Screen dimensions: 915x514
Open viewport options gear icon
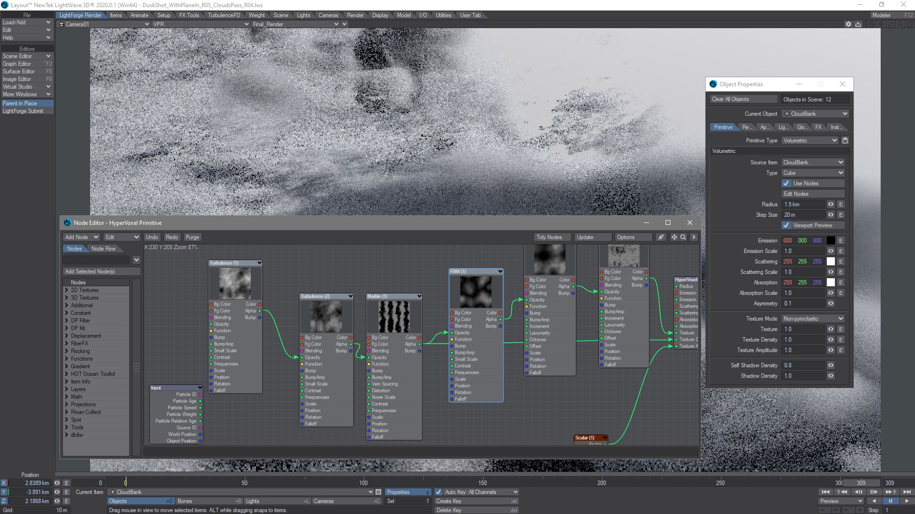848,24
